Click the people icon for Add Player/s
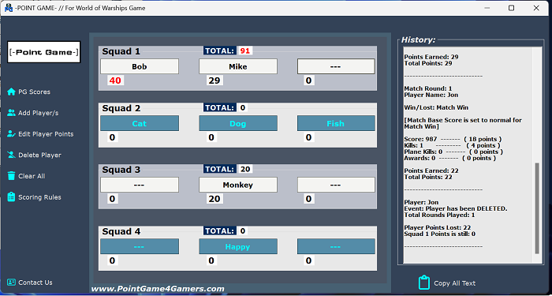Screen dimensions: 552x296 [11, 113]
